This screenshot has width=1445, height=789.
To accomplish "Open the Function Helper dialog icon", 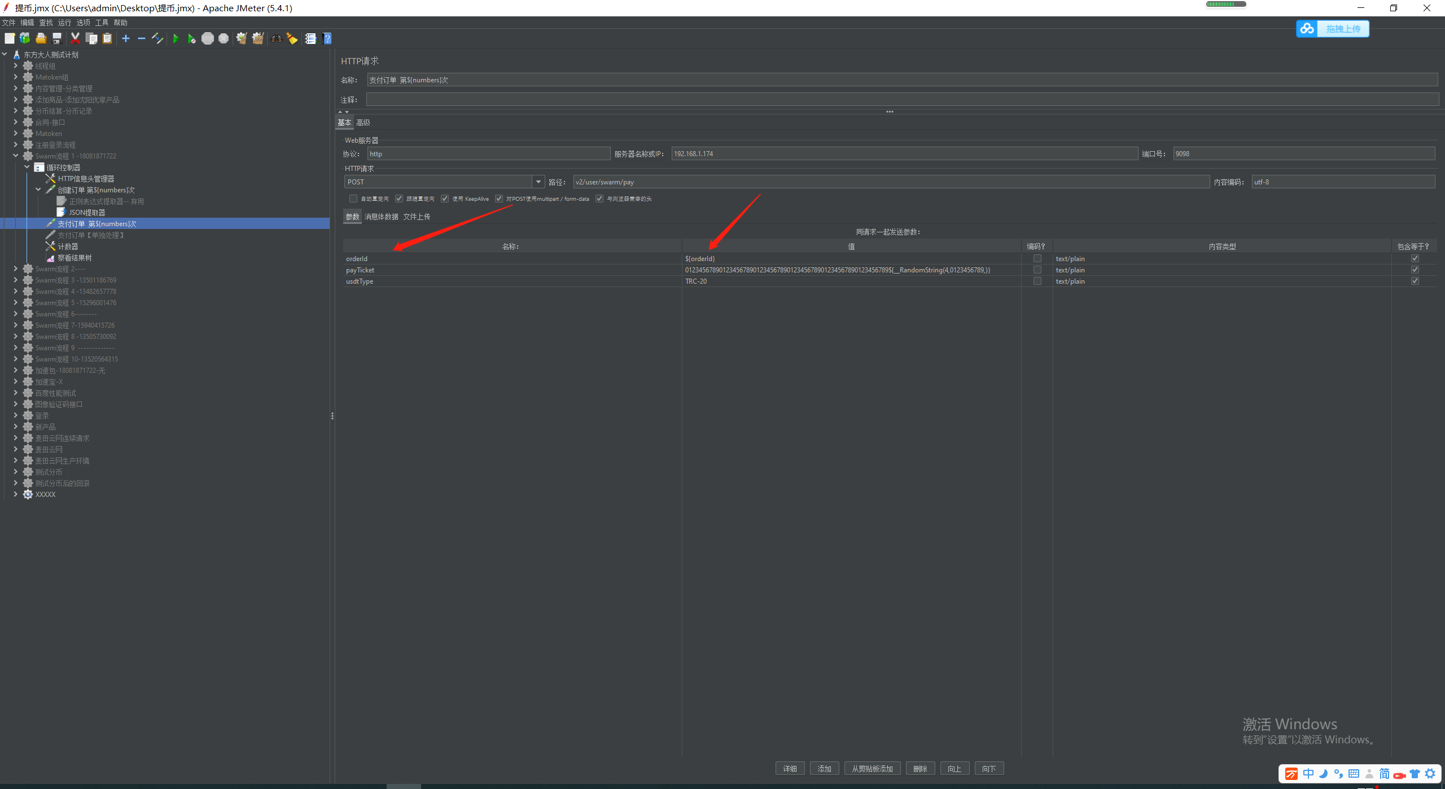I will 310,38.
